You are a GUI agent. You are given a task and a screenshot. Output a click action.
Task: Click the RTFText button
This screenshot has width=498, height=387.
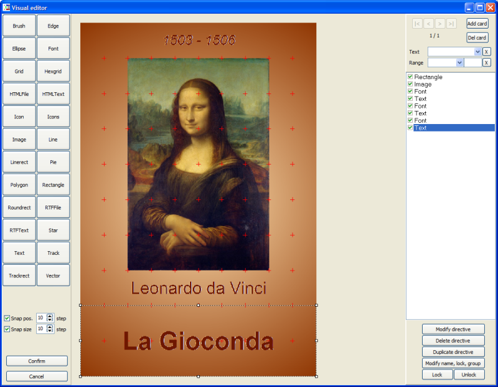19,230
